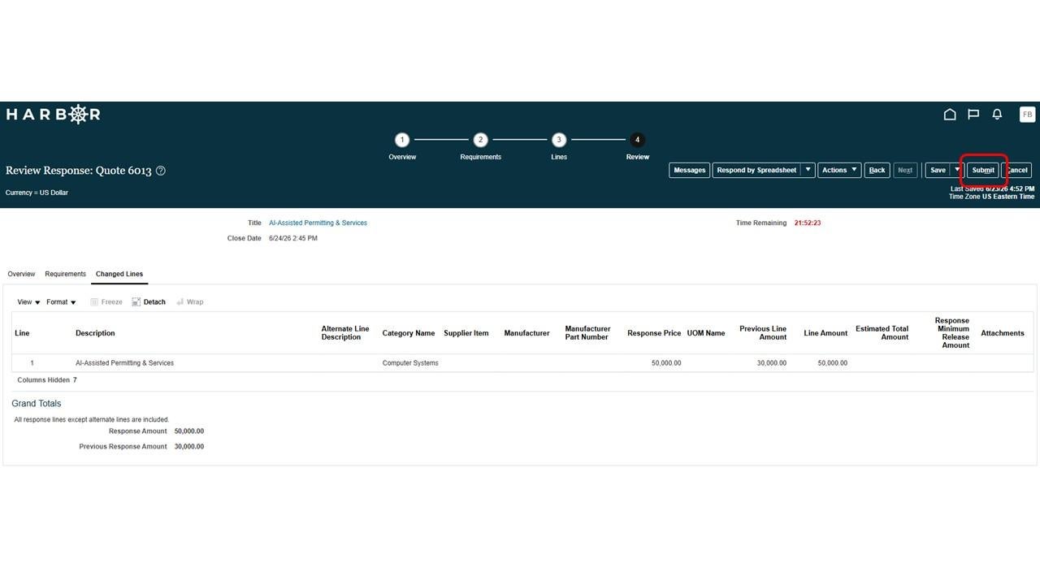Viewport: 1040px width, 585px height.
Task: Click the Save button
Action: point(938,170)
